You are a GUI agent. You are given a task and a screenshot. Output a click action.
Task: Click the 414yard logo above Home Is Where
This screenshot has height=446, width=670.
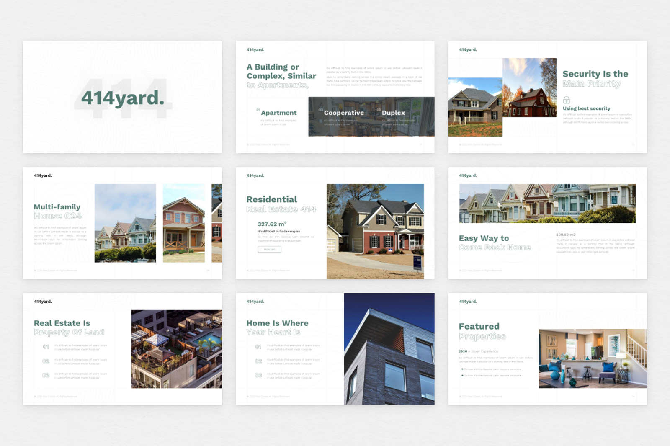[256, 301]
